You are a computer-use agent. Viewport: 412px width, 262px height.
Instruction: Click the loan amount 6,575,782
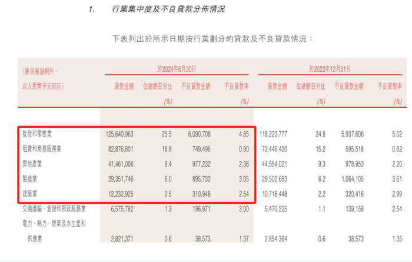[122, 209]
